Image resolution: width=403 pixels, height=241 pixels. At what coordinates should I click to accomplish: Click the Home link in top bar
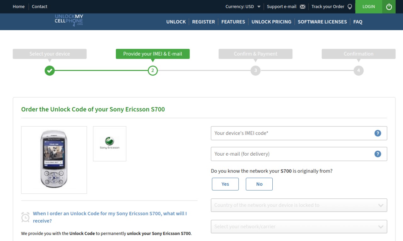19,7
